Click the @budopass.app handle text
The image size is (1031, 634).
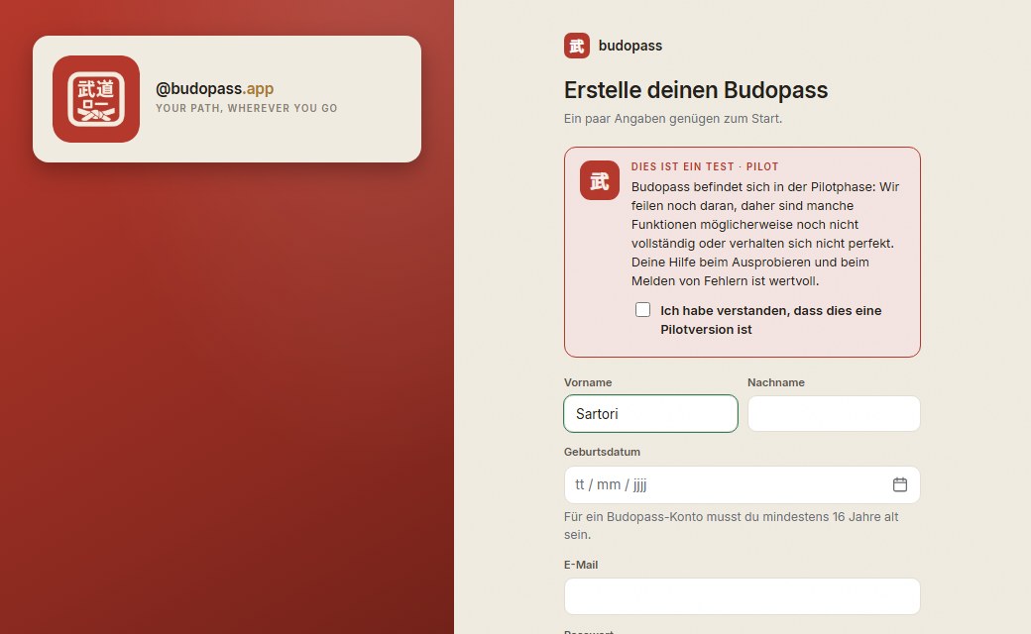click(x=214, y=89)
